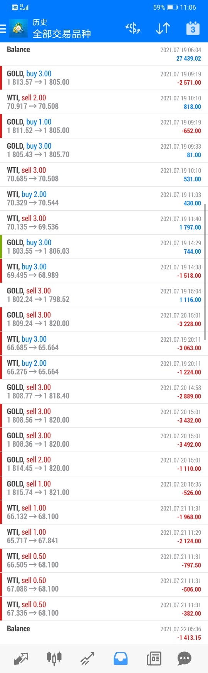208x673 pixels.
Task: Open WTI sell 2.00 trade with 818.00 profit
Action: click(104, 102)
